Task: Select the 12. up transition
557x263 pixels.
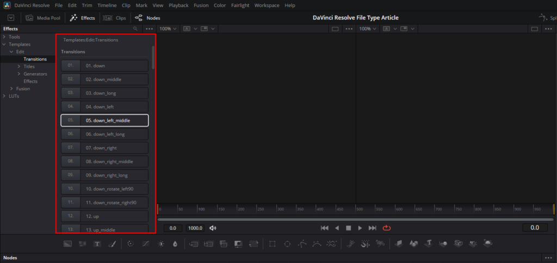Action: coord(104,216)
